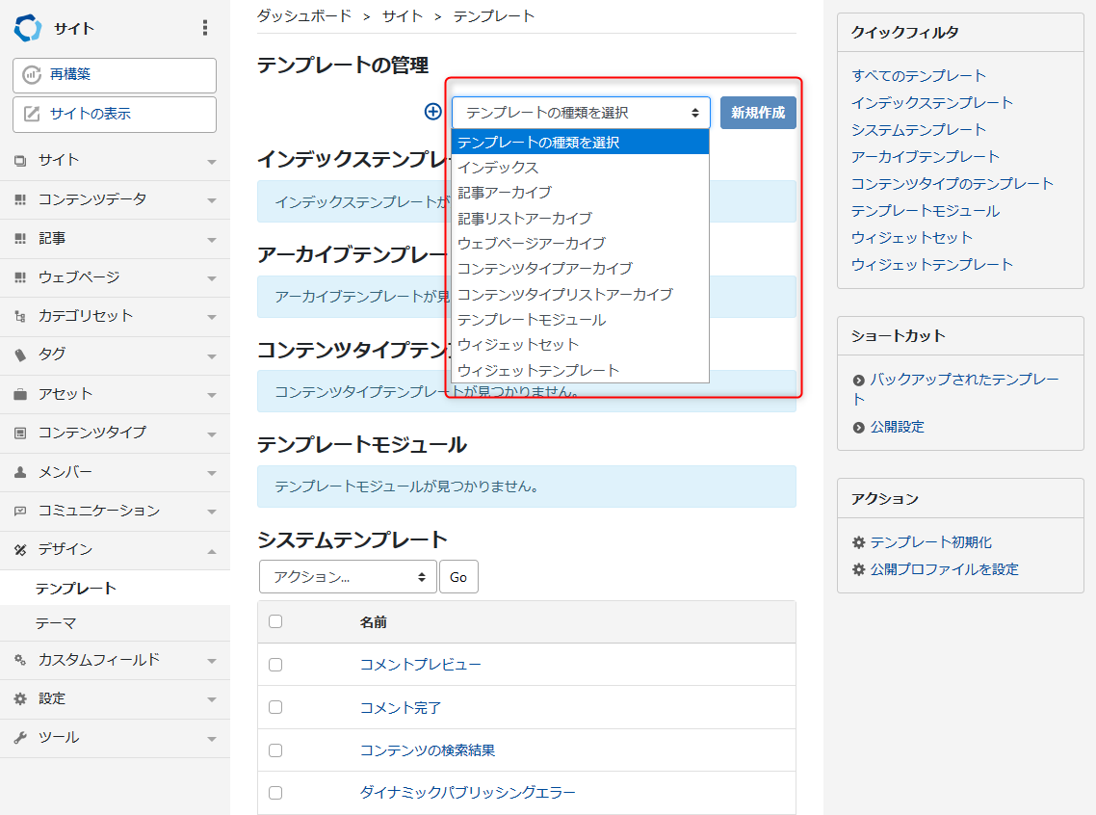This screenshot has height=815, width=1096.
Task: Click the コンテンツデータ sidebar icon
Action: tap(20, 200)
